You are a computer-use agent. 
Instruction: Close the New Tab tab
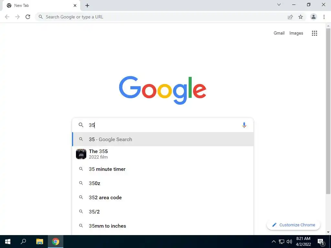coord(75,5)
